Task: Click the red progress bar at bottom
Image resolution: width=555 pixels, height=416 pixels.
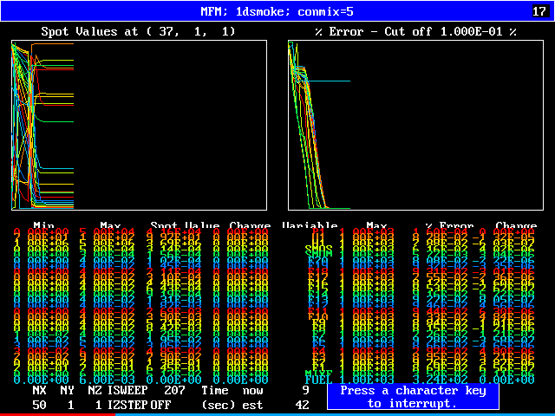Action: 56,414
